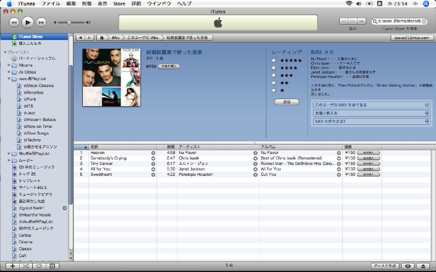Buy song Tiny Dancer

click(368, 164)
